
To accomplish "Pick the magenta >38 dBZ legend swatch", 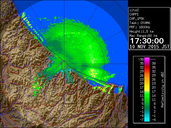I will (x=147, y=59).
